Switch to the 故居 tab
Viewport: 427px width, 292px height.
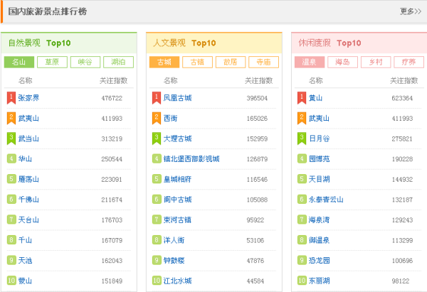[x=231, y=62]
